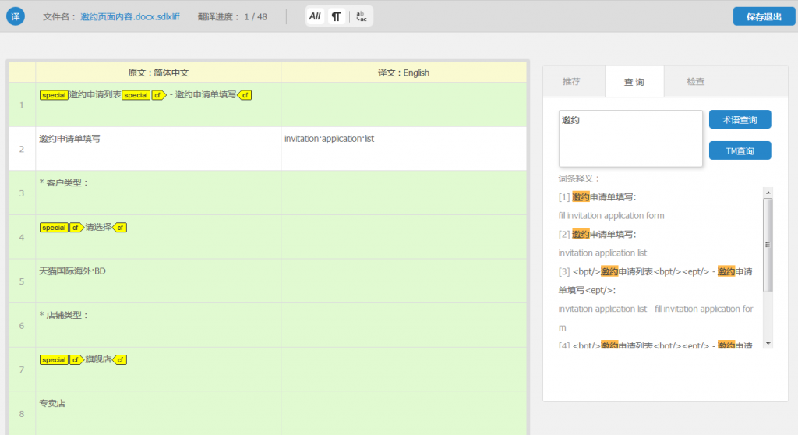The image size is (798, 435).
Task: Click the closing cf tag in row 4
Action: (118, 228)
